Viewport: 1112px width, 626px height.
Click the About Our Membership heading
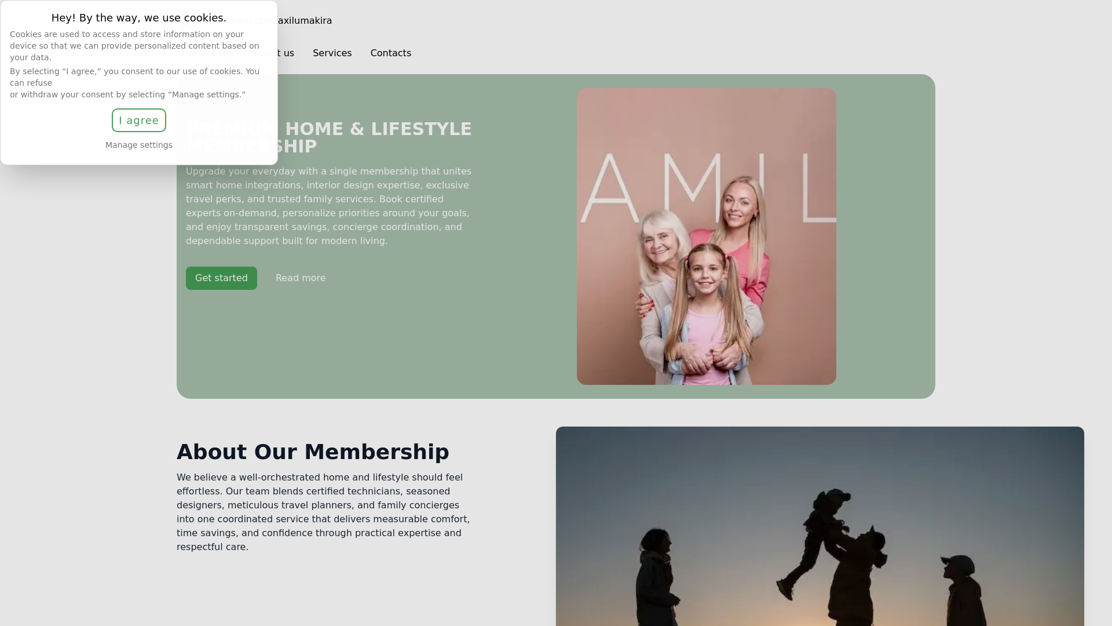(x=313, y=452)
